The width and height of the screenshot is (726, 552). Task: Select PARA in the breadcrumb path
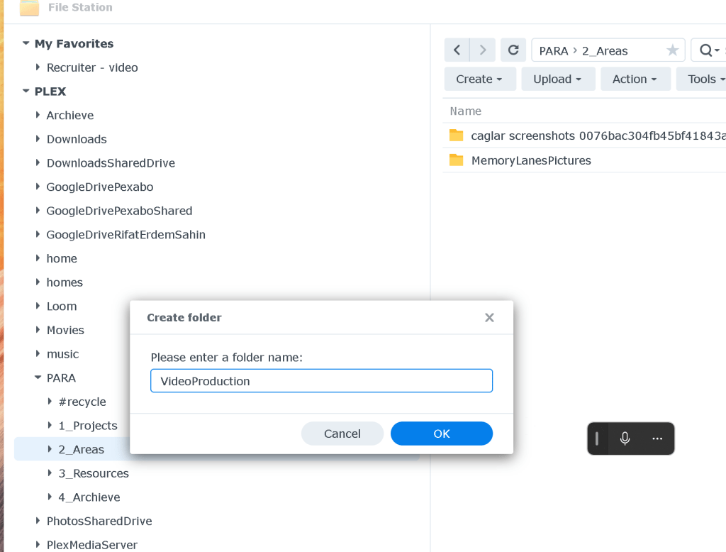coord(553,51)
